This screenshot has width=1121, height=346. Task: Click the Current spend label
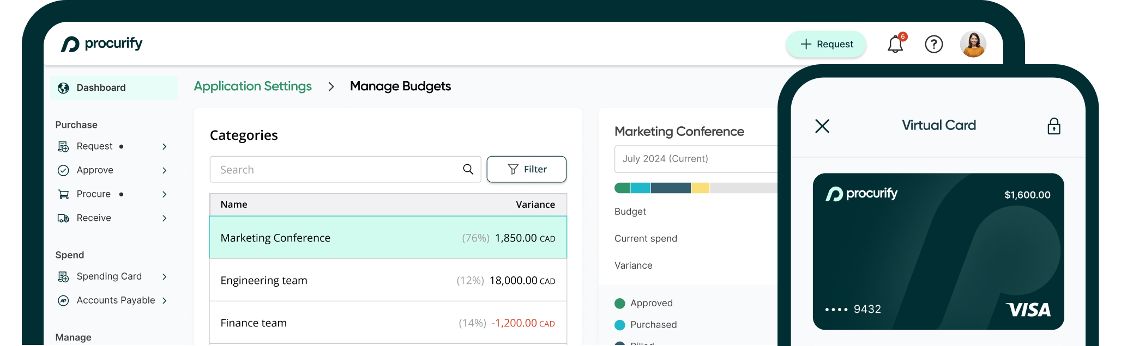[x=646, y=238]
